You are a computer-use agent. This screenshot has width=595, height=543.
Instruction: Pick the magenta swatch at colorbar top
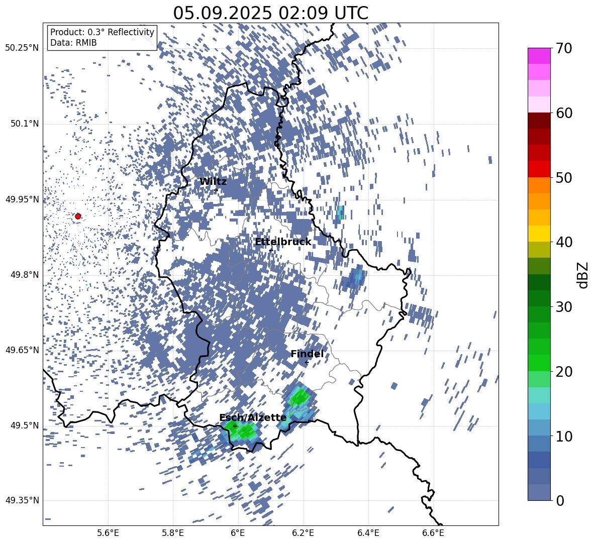pyautogui.click(x=539, y=56)
